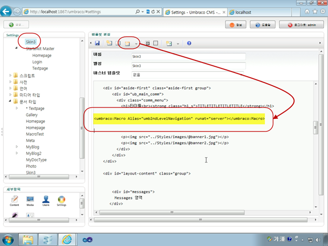The image size is (328, 246).
Task: Select the Gallery document type
Action: coord(32,115)
